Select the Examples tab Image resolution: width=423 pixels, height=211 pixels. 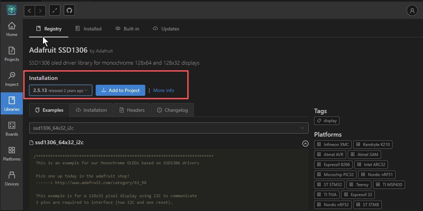(x=49, y=110)
